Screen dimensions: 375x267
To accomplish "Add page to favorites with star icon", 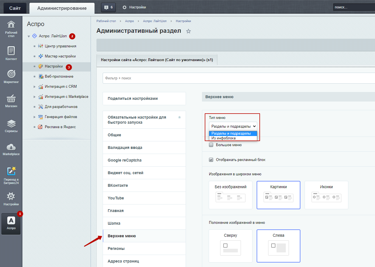I will 188,31.
